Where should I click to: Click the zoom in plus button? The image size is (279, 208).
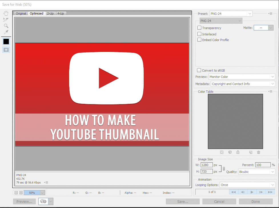pyautogui.click(x=21, y=193)
